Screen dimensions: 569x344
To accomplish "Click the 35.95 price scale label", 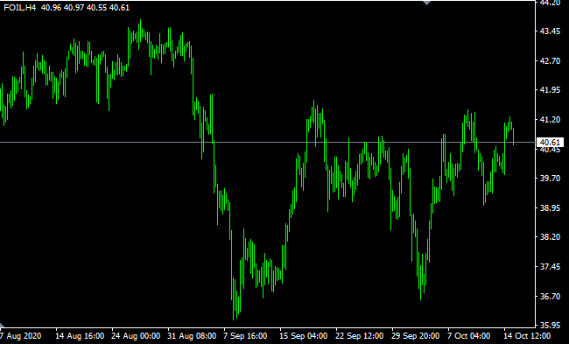I will [x=550, y=326].
